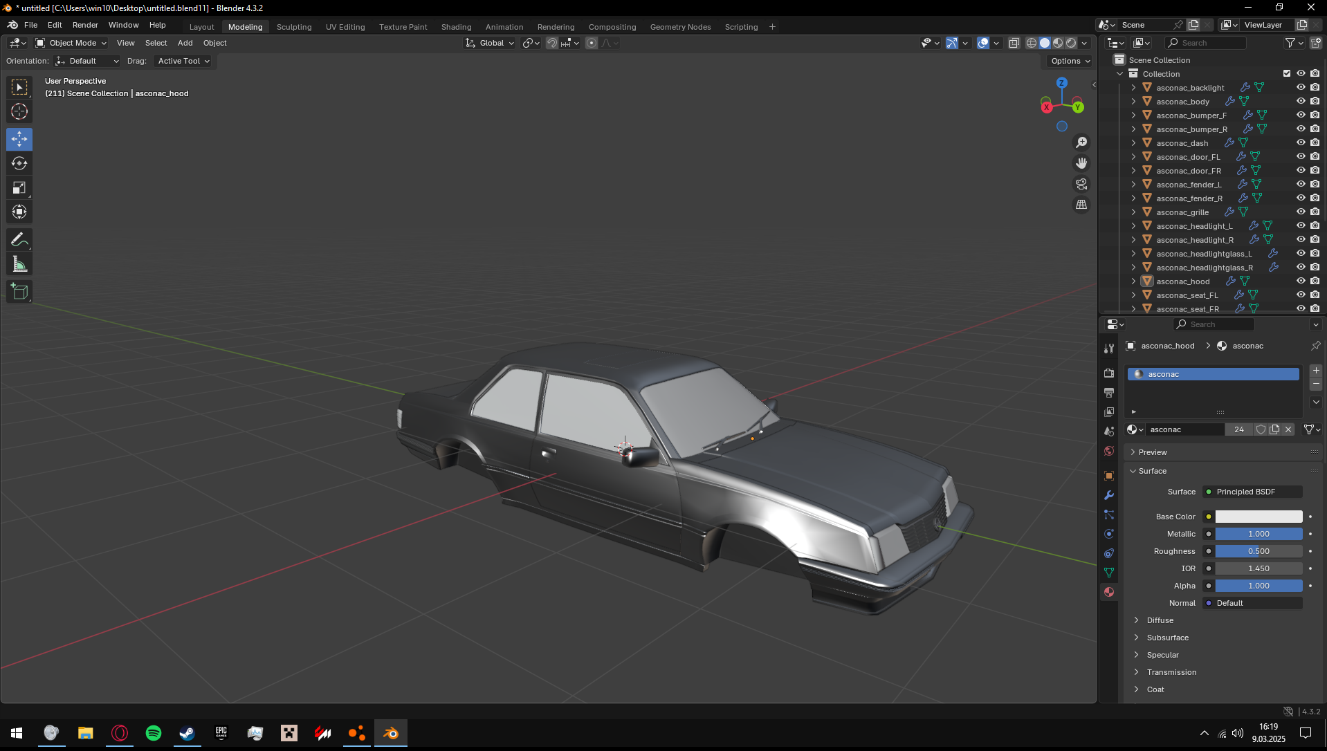This screenshot has height=751, width=1327.
Task: Switch to the Shading workspace tab
Action: [456, 27]
